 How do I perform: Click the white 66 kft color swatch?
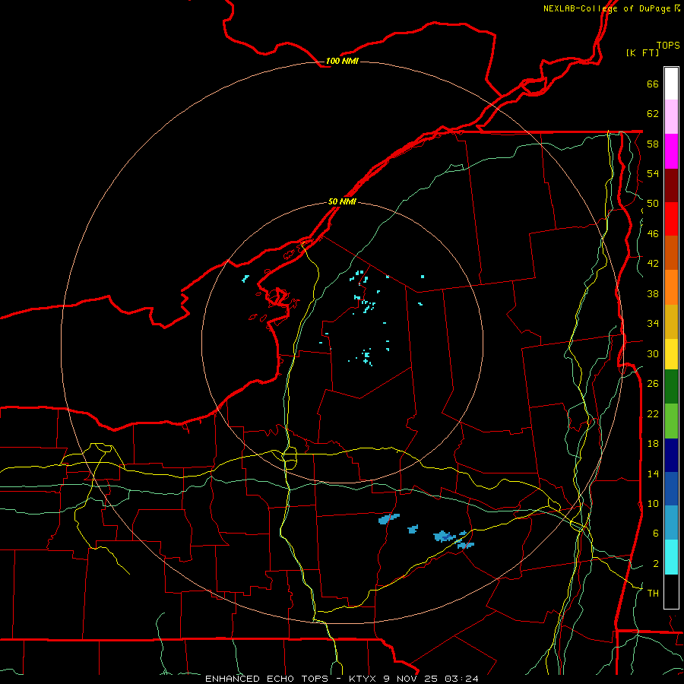[x=671, y=84]
